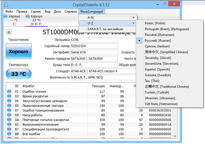Viewport: 205px width, 144px height.
Task: Click status orb for attribute 07 row
Action: coord(9,110)
